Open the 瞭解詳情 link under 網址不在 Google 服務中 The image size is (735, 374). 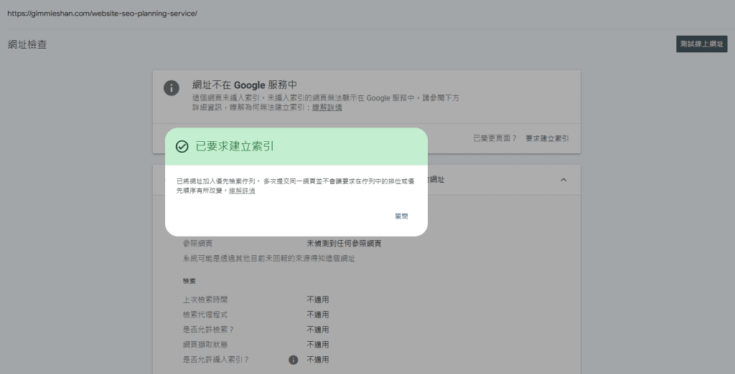click(327, 107)
